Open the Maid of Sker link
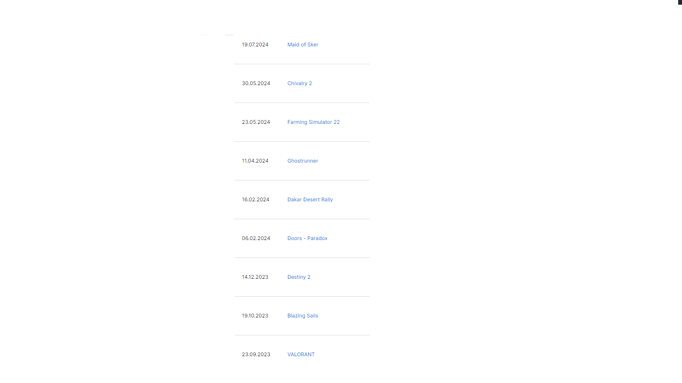682x383 pixels. tap(303, 45)
